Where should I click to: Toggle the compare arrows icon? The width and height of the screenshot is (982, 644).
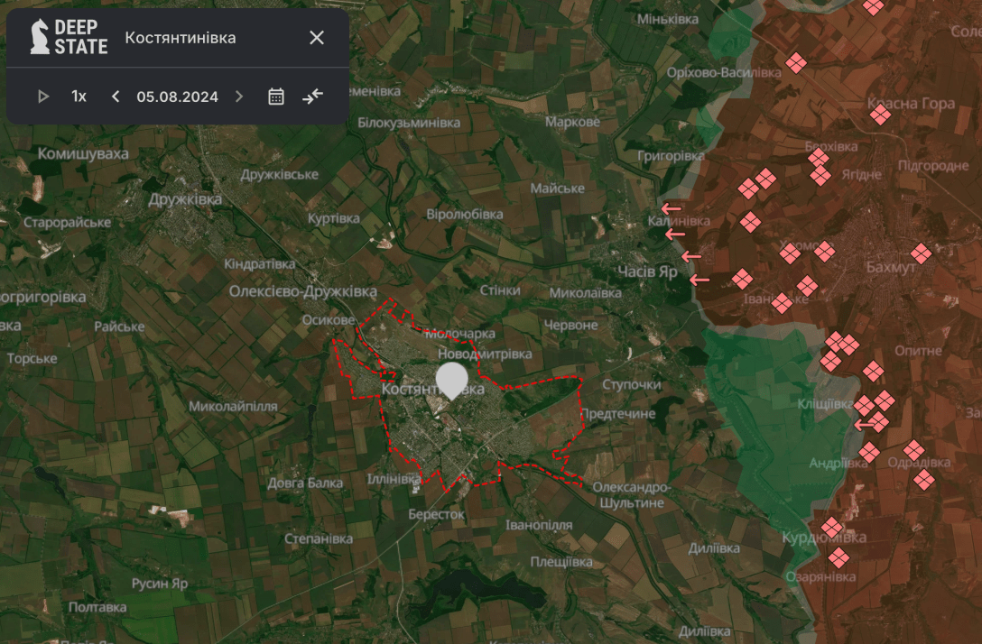pyautogui.click(x=312, y=97)
